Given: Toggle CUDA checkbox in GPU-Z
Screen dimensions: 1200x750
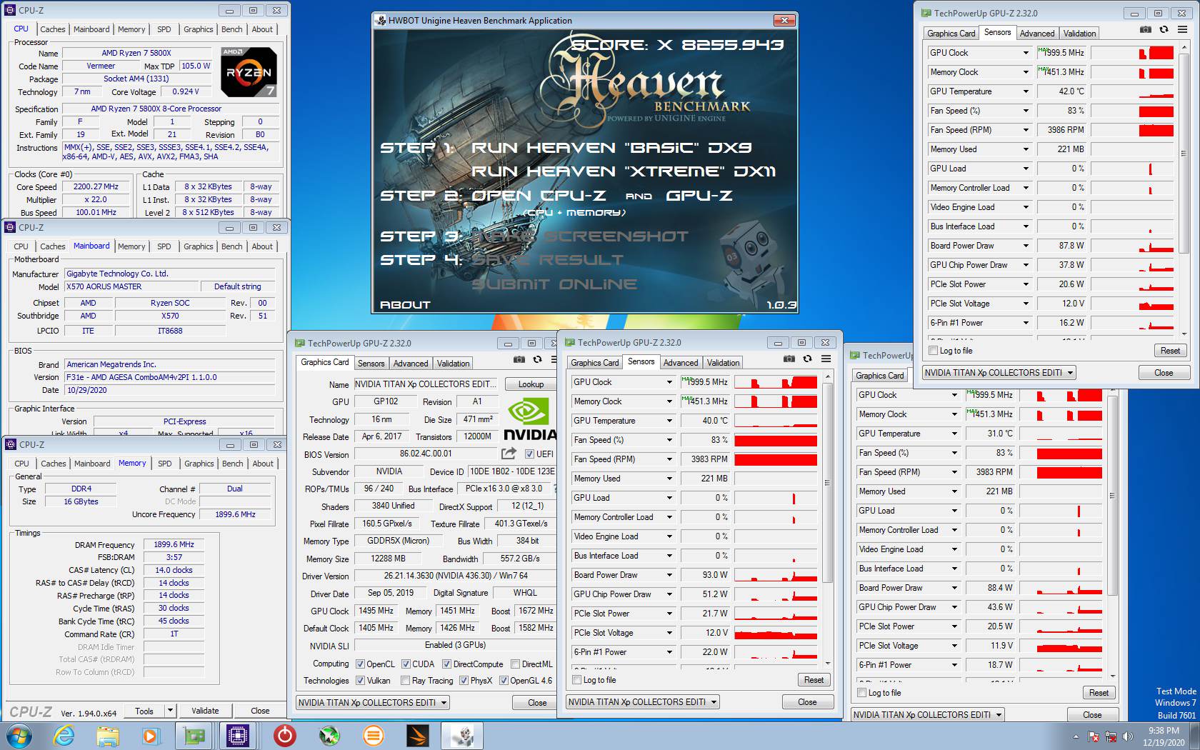Looking at the screenshot, I should pos(406,664).
